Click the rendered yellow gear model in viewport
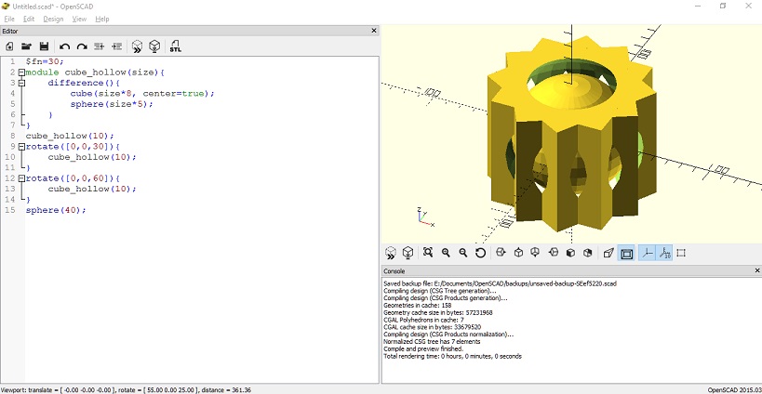The image size is (762, 394). coord(571,136)
